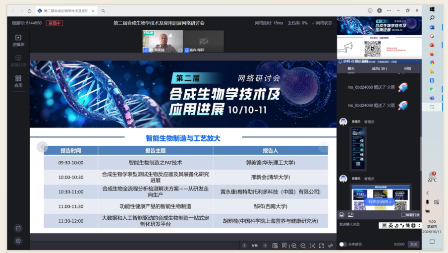This screenshot has height=253, width=448.
Task: Go to the previous slide page
Action: [x=244, y=246]
